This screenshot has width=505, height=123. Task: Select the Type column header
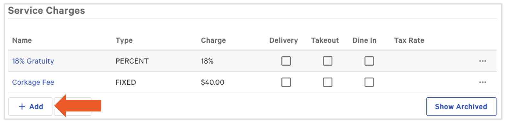[124, 40]
